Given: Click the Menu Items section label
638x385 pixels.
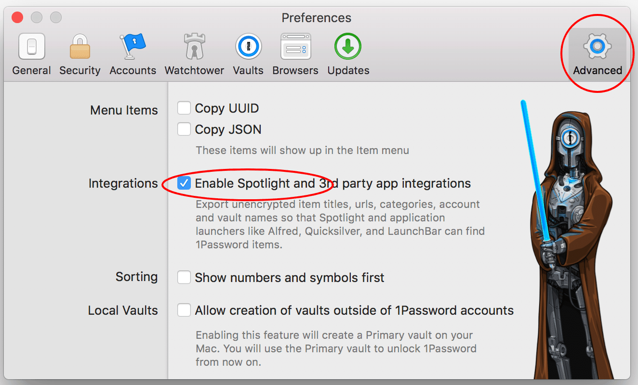Looking at the screenshot, I should click(x=124, y=110).
